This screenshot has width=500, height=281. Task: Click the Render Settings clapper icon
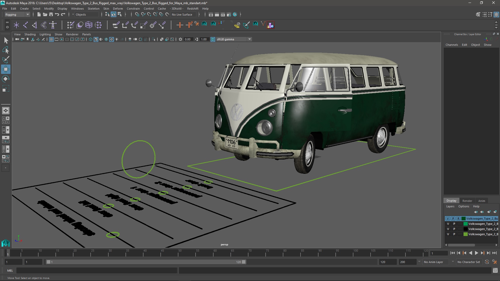point(229,15)
